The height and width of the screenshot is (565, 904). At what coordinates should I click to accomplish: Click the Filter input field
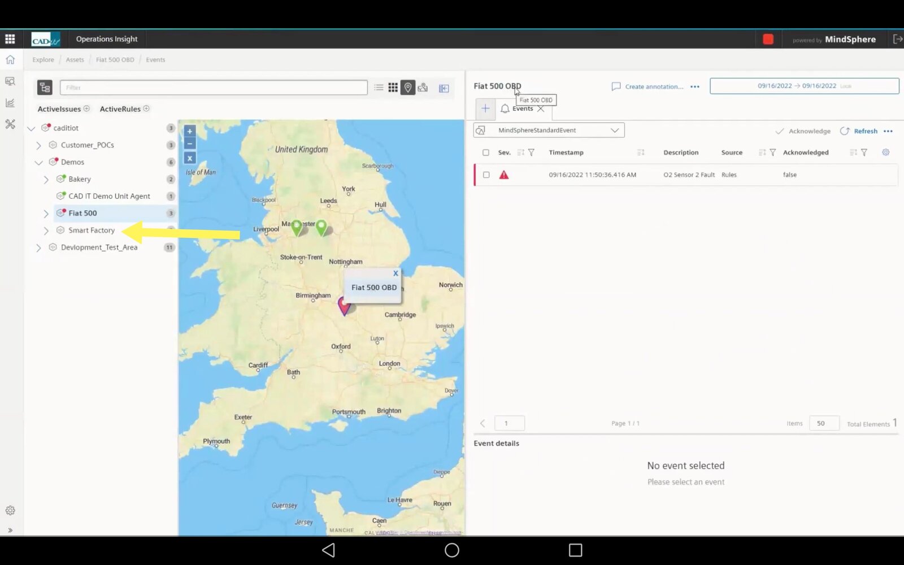(x=214, y=88)
